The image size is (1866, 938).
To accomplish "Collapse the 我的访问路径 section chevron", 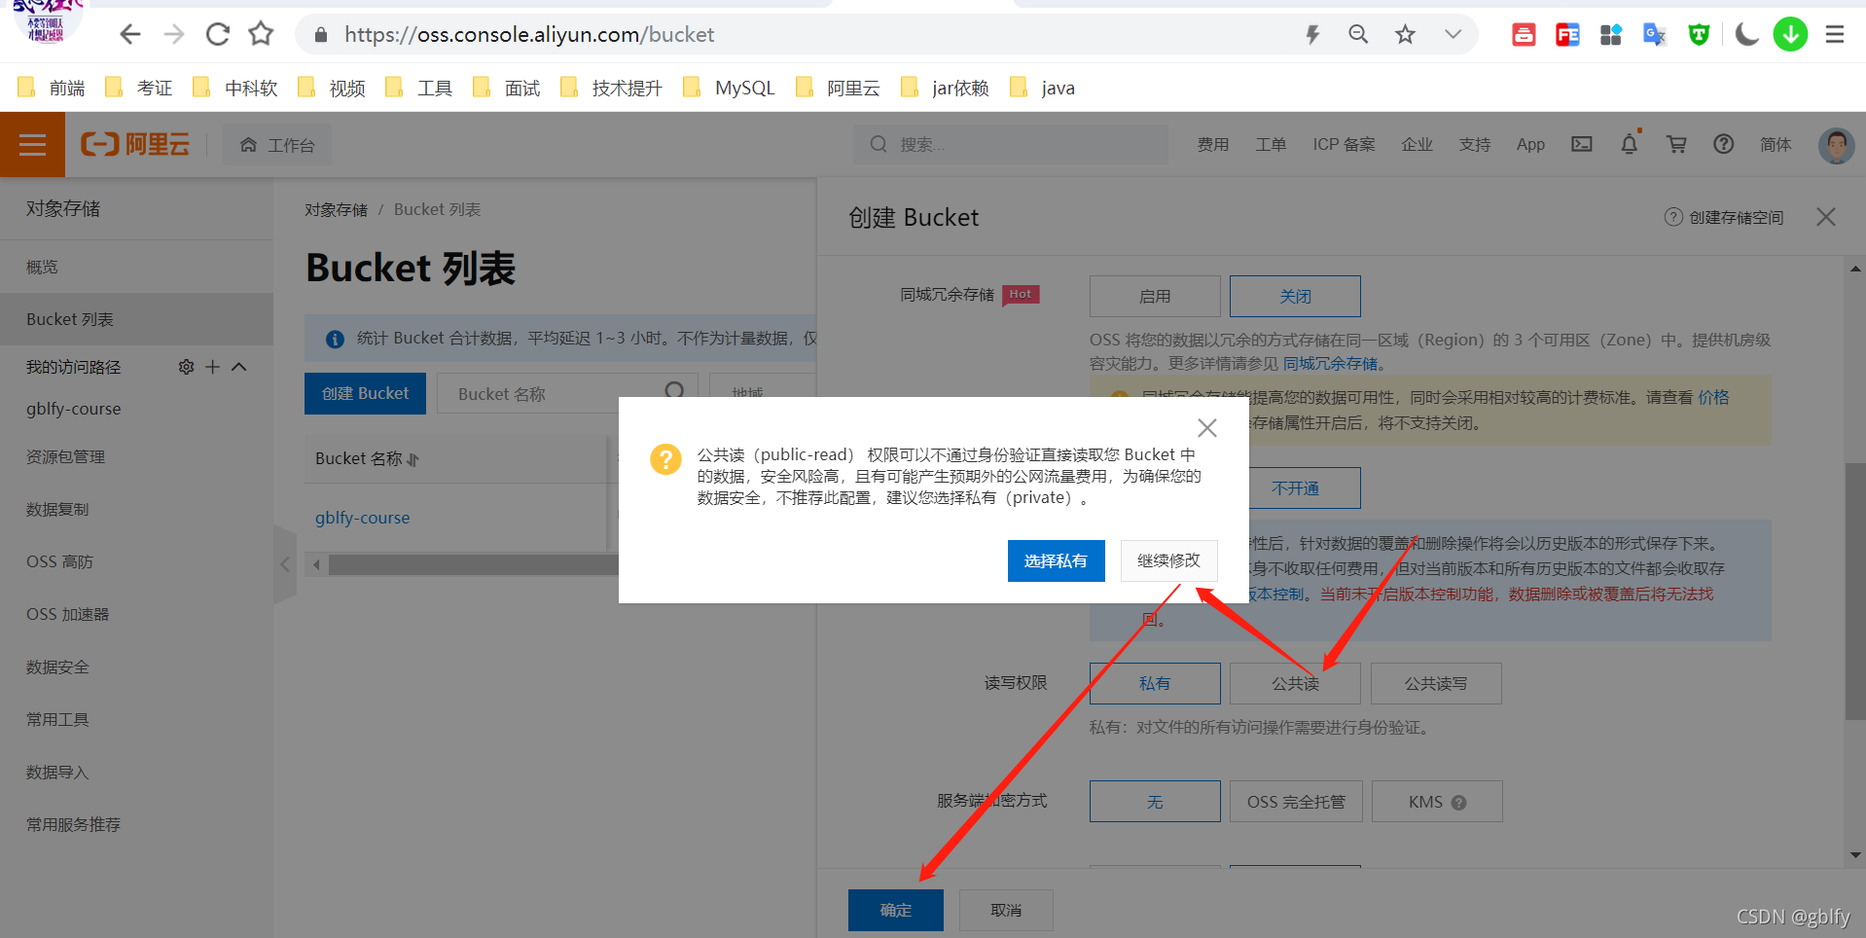I will [239, 367].
